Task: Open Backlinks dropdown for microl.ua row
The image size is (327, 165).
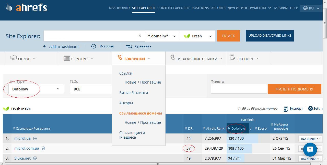Action: pos(310,139)
